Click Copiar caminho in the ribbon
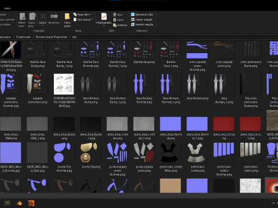Screen dimensions: 278x208 7,20
